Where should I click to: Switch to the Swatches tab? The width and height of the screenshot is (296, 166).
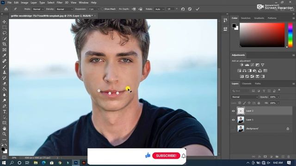click(246, 18)
